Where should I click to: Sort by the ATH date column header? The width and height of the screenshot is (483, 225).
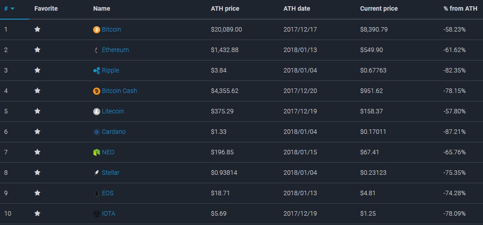pyautogui.click(x=297, y=8)
